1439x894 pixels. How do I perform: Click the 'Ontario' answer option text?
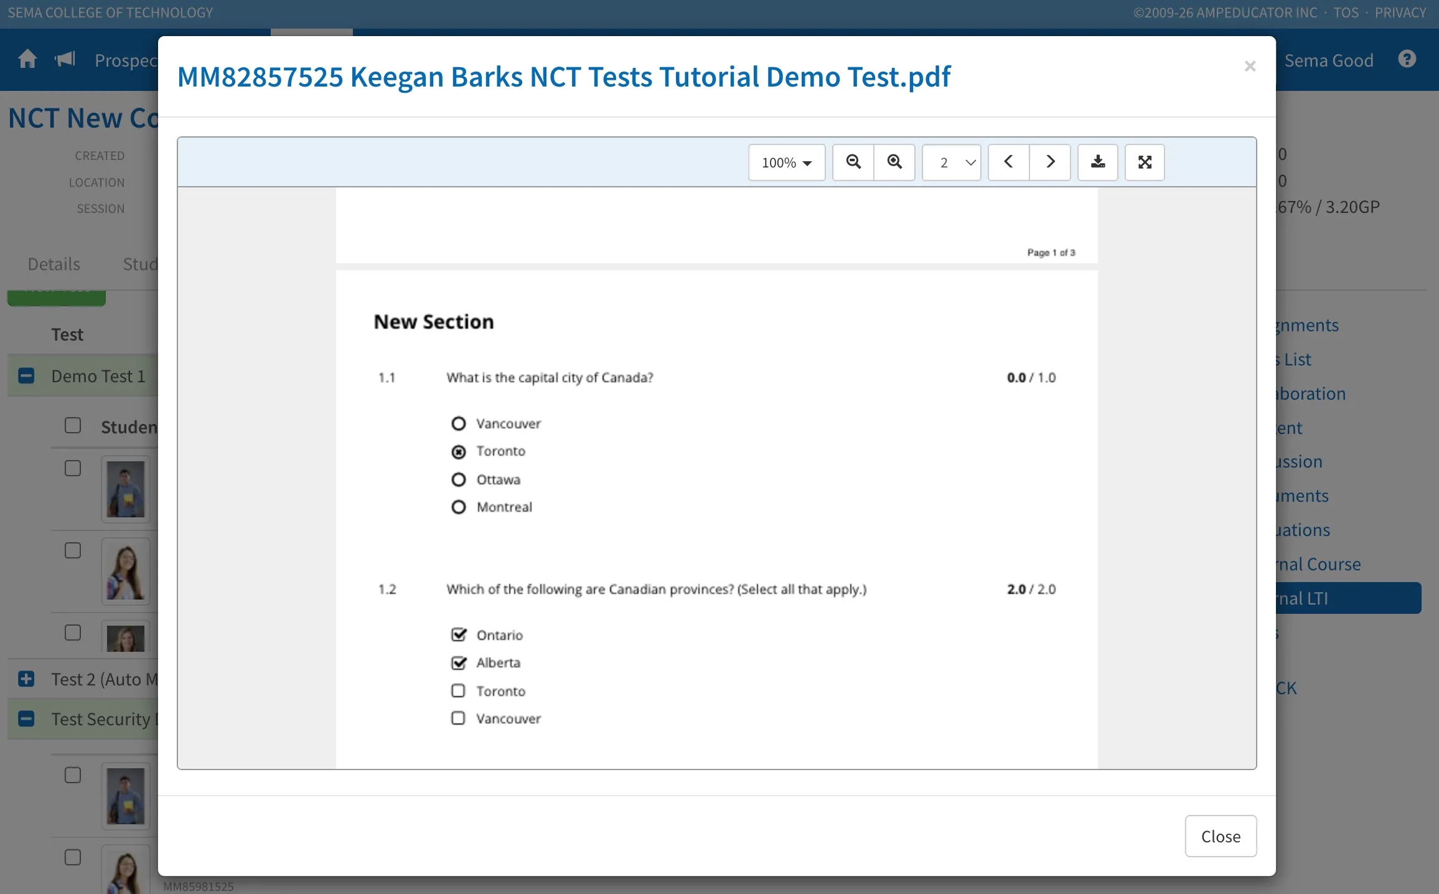tap(499, 636)
